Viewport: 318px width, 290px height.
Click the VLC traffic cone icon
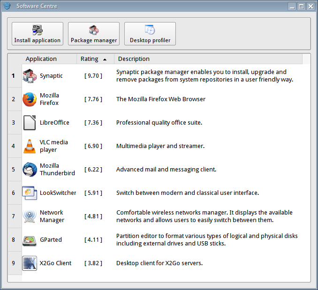click(x=30, y=146)
